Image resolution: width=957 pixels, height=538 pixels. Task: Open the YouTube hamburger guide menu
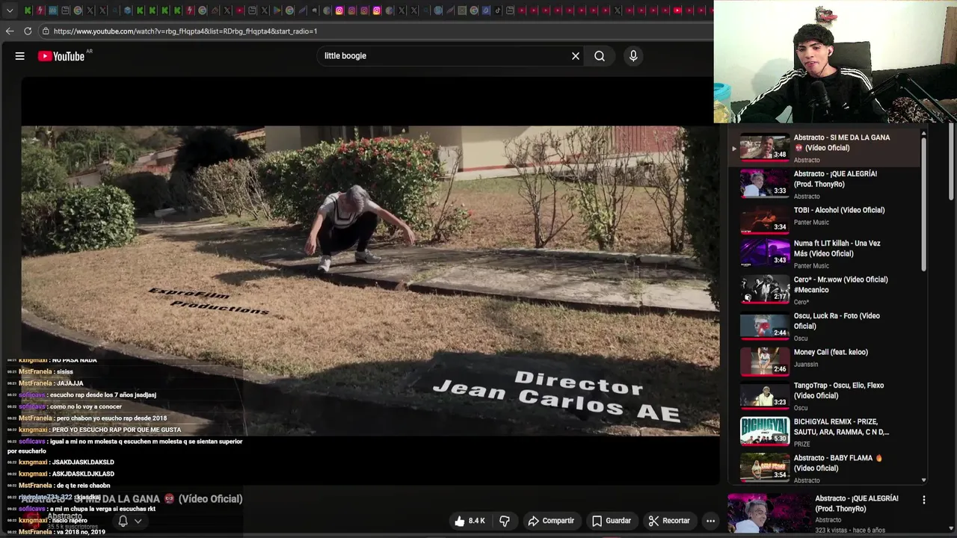point(20,56)
